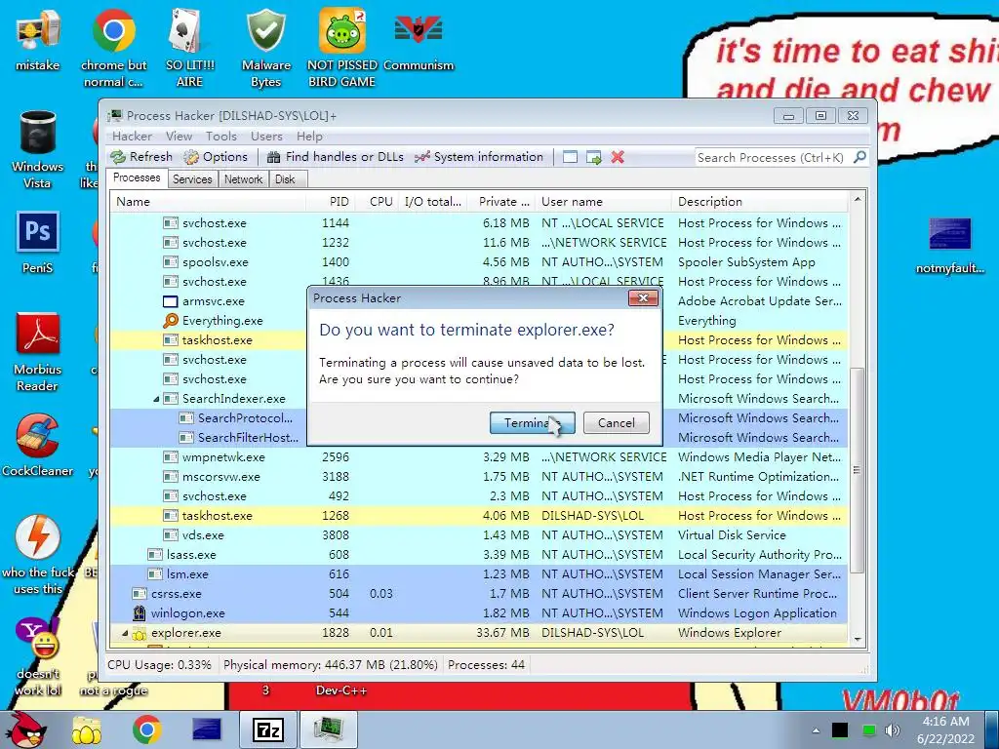The image size is (999, 749).
Task: Select the csrss.exe process row
Action: point(479,594)
